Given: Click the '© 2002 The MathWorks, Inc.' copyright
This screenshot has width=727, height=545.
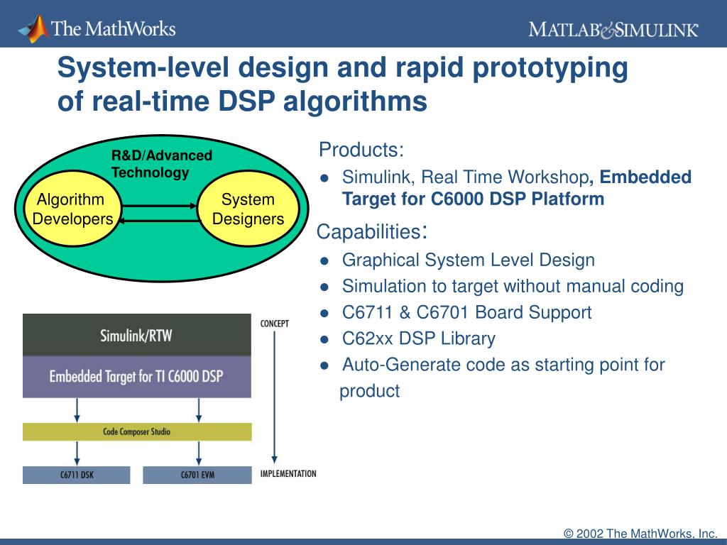Looking at the screenshot, I should point(640,534).
